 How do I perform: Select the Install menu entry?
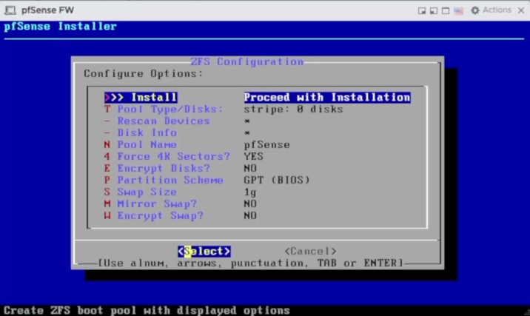[141, 98]
